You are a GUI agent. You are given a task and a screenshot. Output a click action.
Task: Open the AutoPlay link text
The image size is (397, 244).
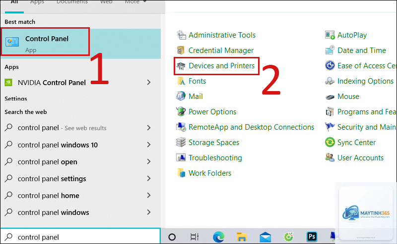click(352, 35)
